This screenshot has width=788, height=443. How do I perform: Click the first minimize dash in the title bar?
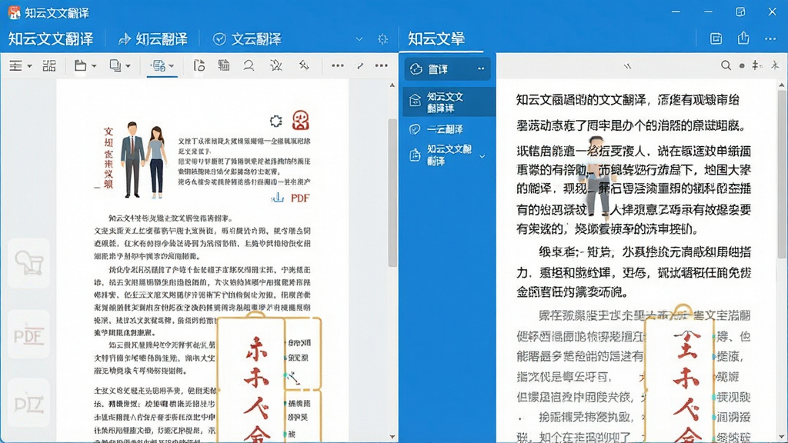click(676, 12)
